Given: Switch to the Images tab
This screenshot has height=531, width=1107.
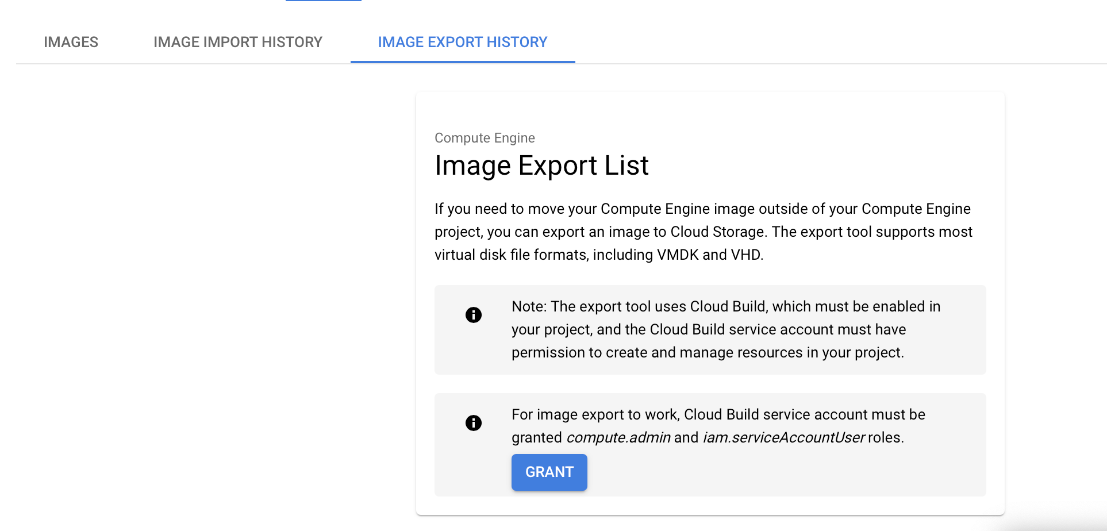Looking at the screenshot, I should [71, 42].
